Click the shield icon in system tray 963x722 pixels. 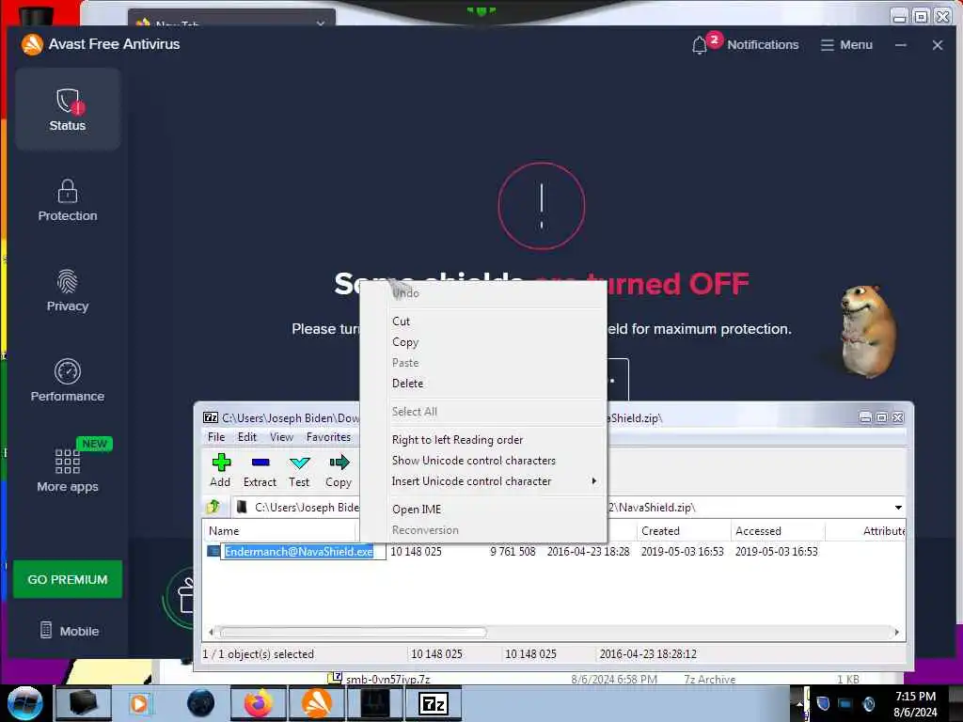pos(824,703)
